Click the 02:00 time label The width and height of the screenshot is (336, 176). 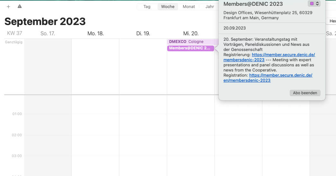(x=17, y=135)
